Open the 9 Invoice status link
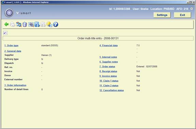This screenshot has width=196, height=129. point(108,76)
